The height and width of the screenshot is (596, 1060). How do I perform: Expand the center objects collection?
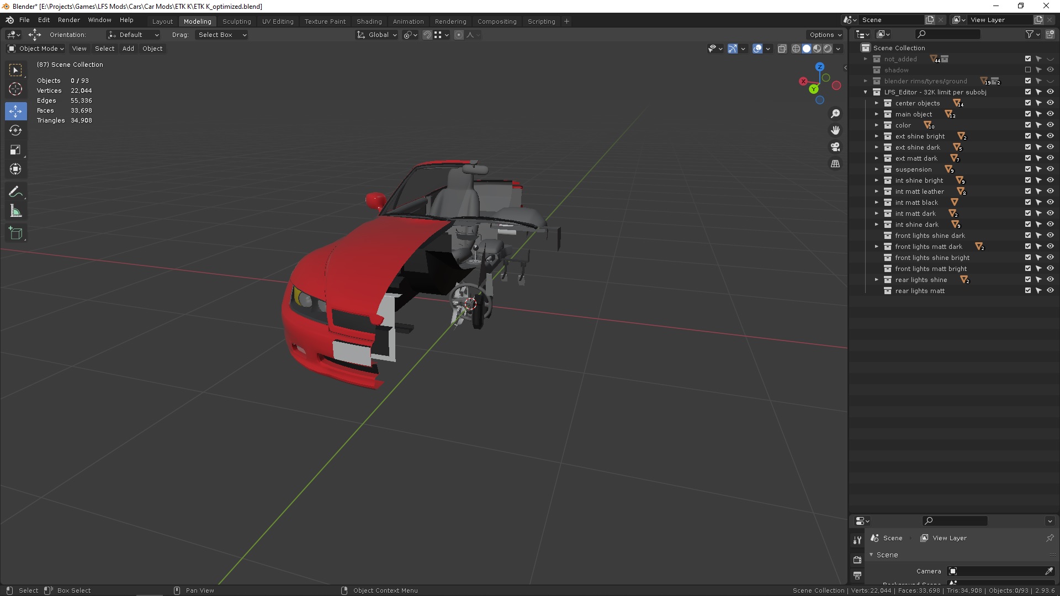(876, 103)
